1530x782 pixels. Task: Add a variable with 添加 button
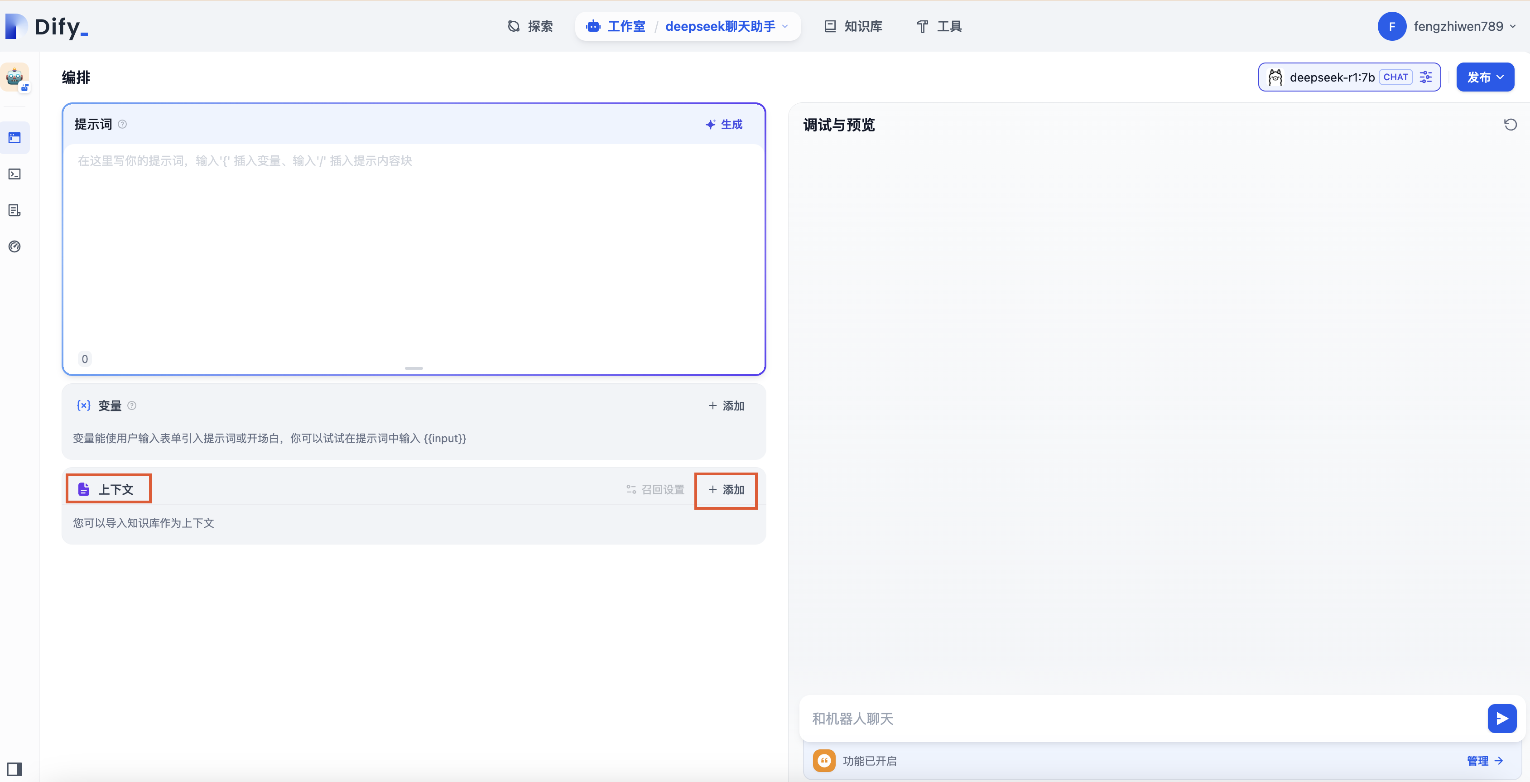point(726,406)
